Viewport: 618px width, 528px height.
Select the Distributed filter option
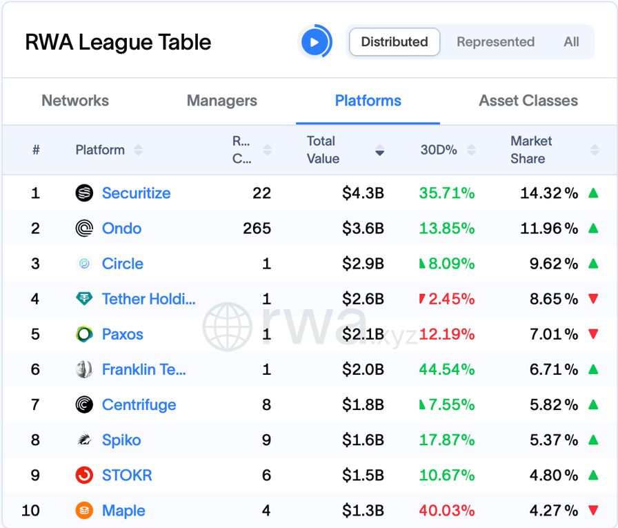[x=394, y=41]
